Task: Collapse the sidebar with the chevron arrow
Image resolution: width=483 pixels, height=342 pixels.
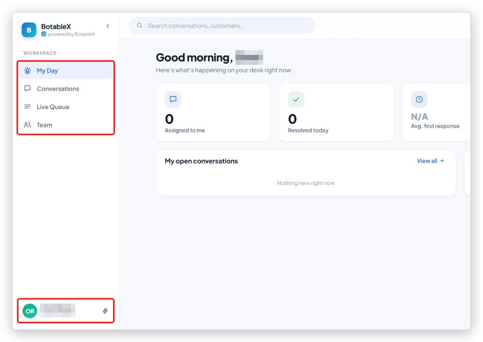Action: click(108, 26)
